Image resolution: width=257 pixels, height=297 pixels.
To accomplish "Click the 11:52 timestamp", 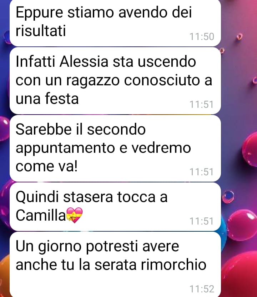I will point(202,289).
